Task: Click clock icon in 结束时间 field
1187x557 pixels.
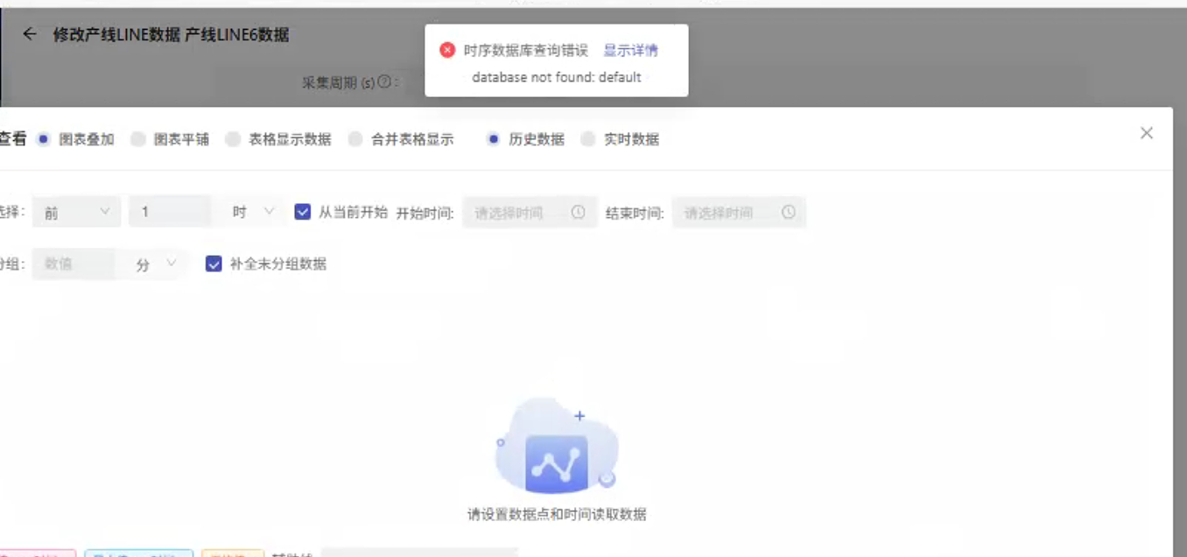Action: [x=788, y=212]
